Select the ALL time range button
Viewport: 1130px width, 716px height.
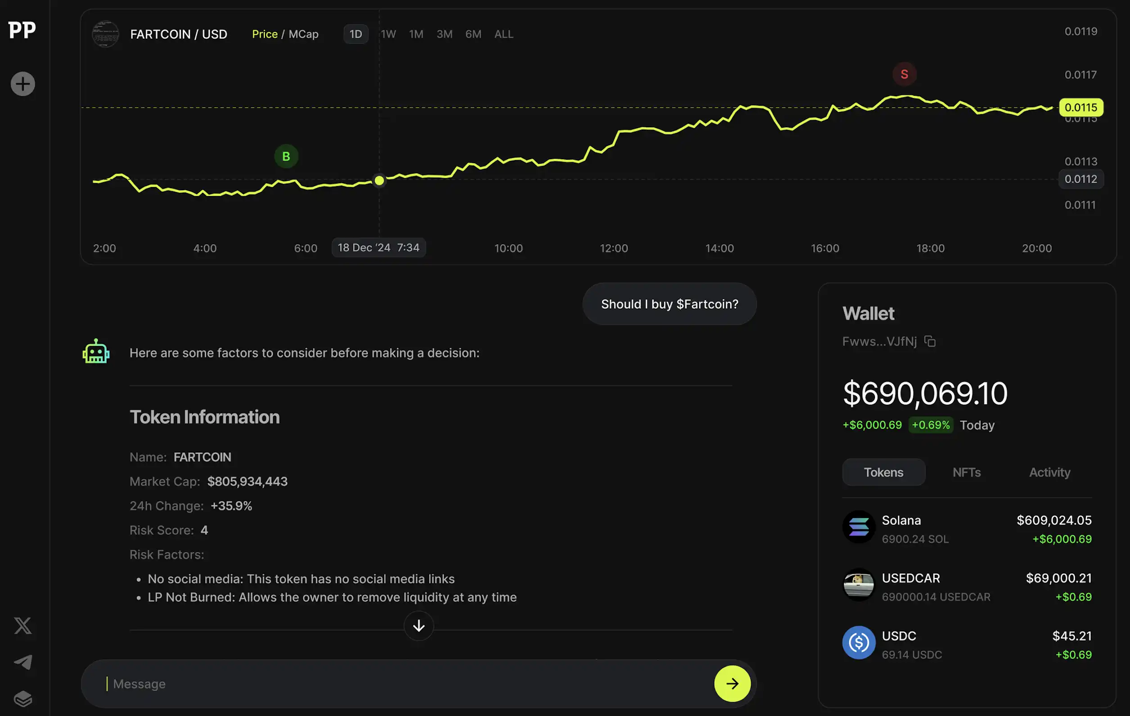click(x=503, y=34)
